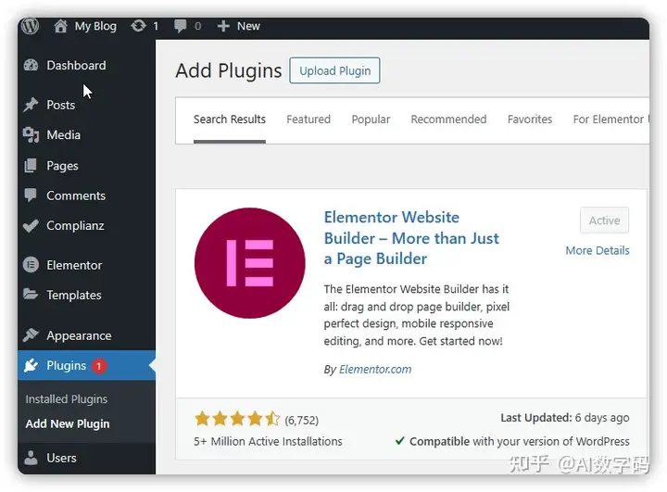Click the Templates folder icon
This screenshot has height=492, width=667.
tap(31, 295)
